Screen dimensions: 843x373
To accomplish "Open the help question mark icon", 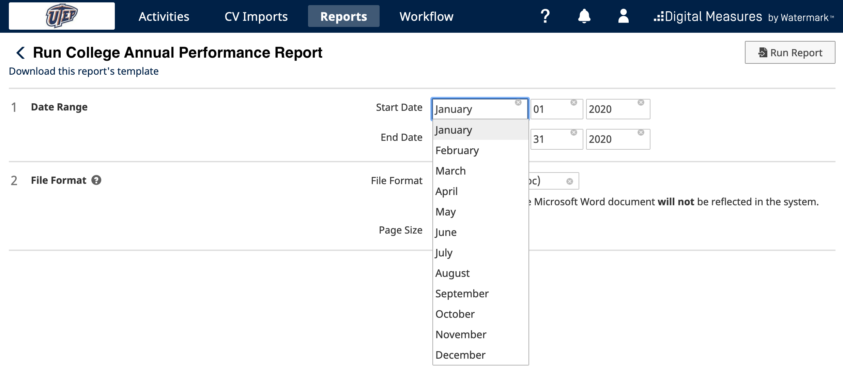I will (x=545, y=16).
